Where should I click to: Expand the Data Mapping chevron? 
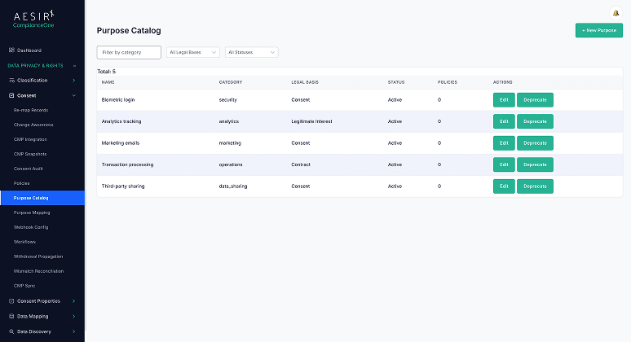(74, 316)
